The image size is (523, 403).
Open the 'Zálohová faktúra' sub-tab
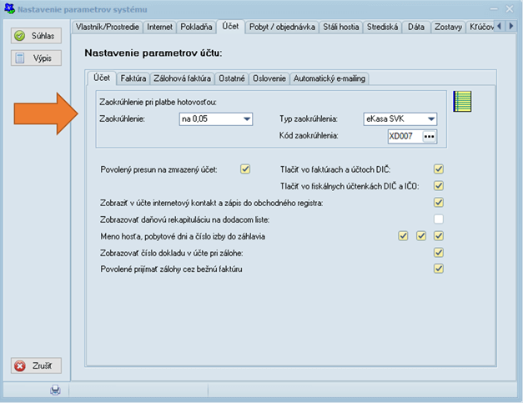pyautogui.click(x=182, y=78)
